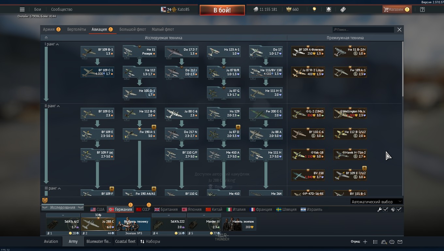Select the Do 17 Z-7 bomber

tap(182, 52)
